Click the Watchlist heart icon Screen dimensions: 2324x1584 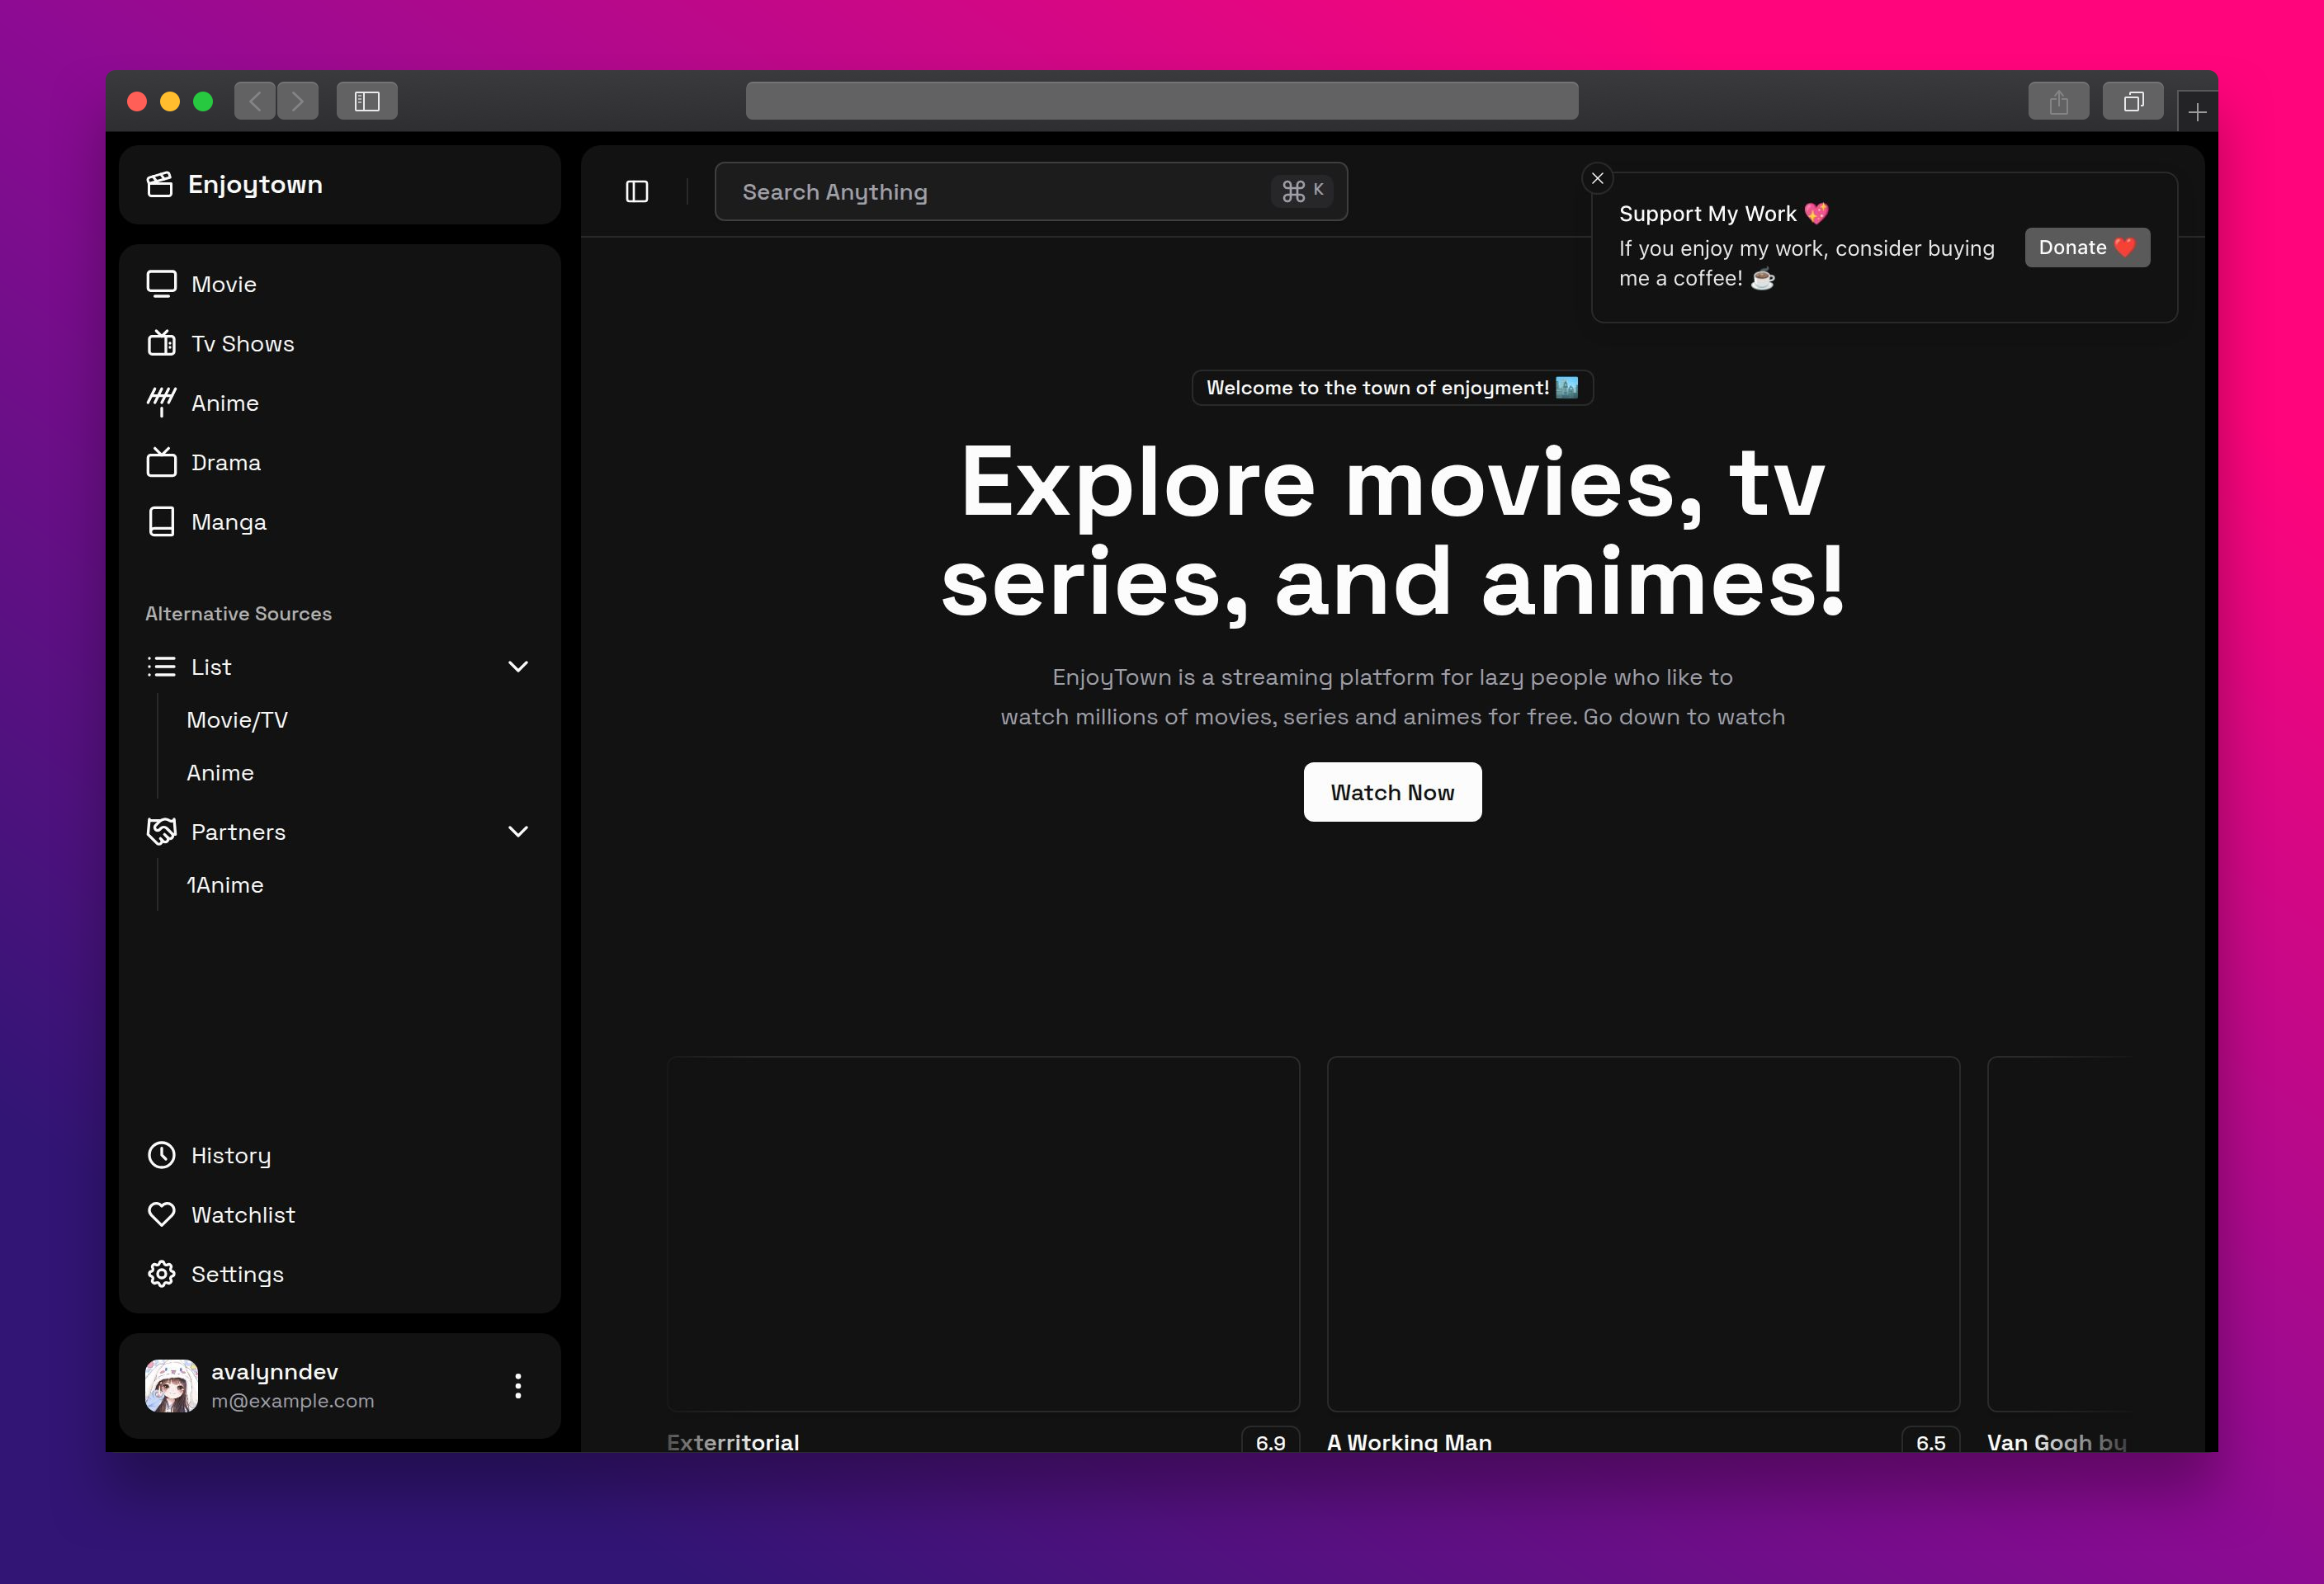tap(161, 1214)
